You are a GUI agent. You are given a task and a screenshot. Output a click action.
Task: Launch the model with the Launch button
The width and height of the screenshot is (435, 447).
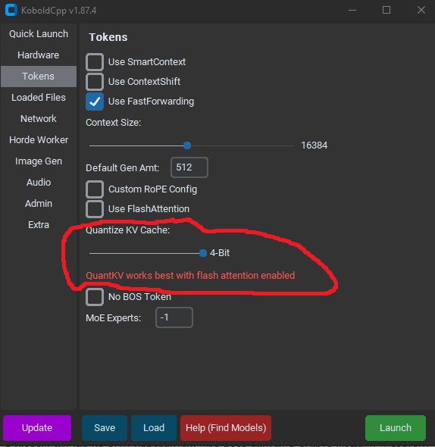point(396,428)
